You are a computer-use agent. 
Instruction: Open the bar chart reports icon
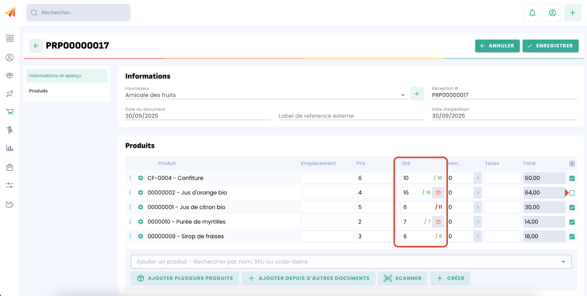click(x=10, y=148)
